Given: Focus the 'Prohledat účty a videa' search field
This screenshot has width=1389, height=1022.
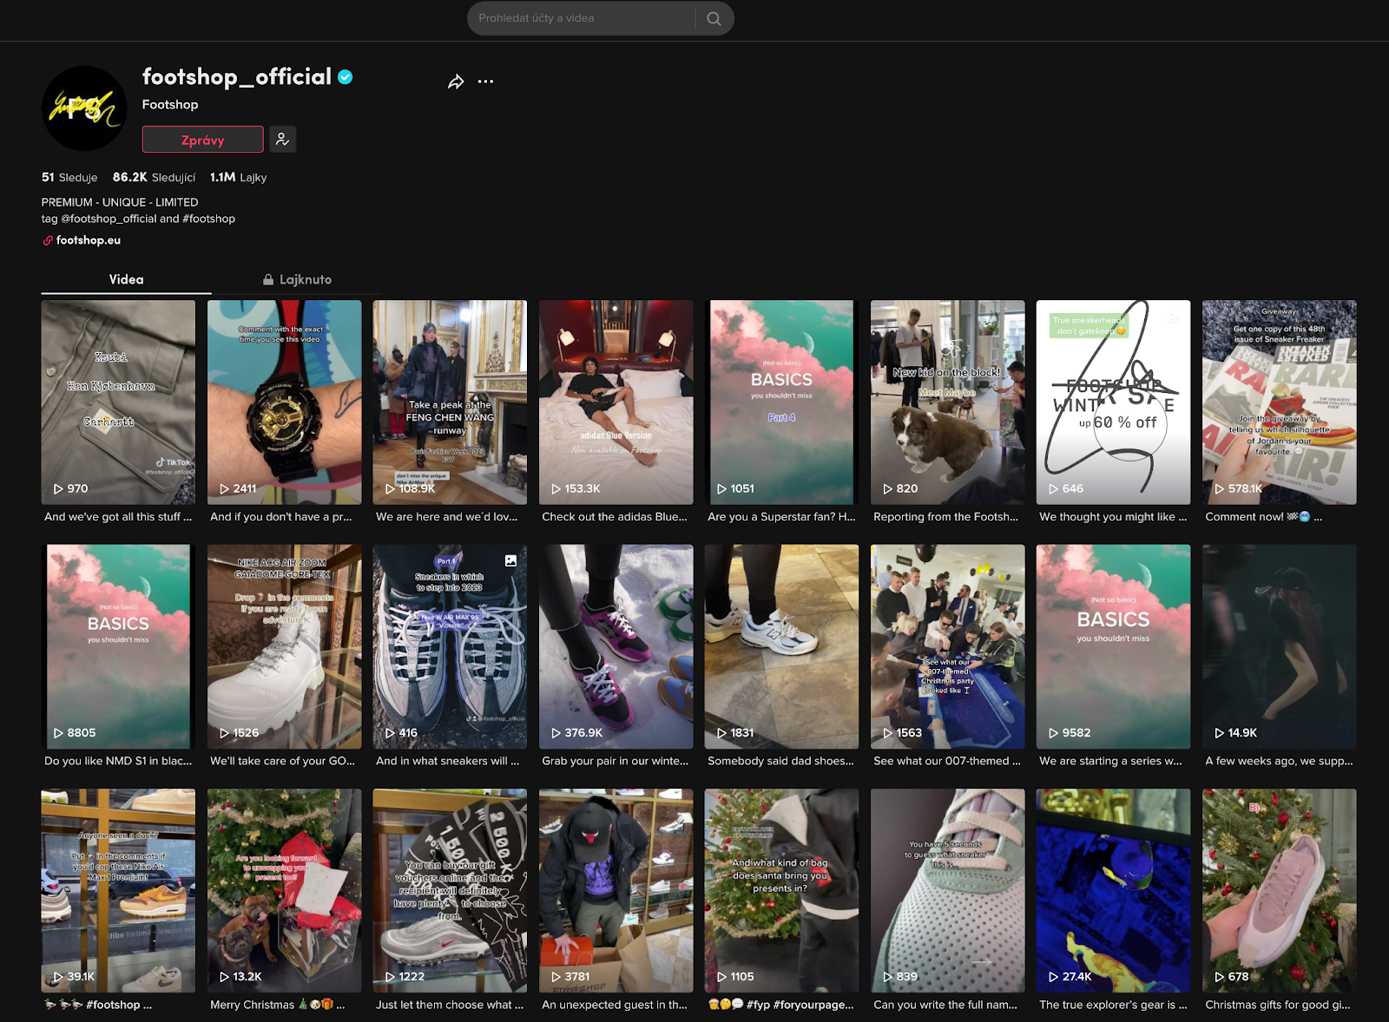Looking at the screenshot, I should pos(582,18).
